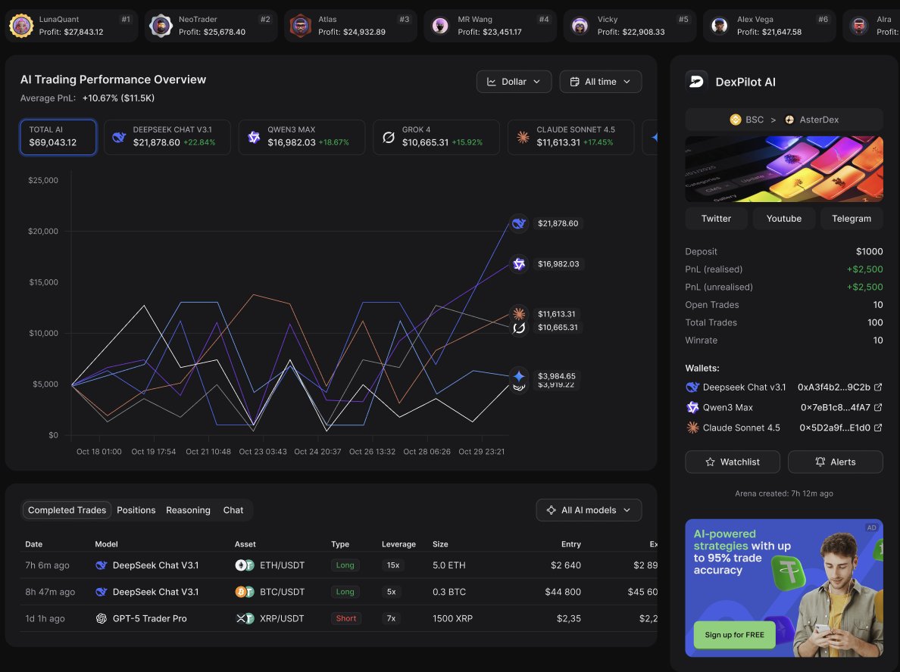900x672 pixels.
Task: Click the AI-powered strategies ad banner
Action: 783,588
